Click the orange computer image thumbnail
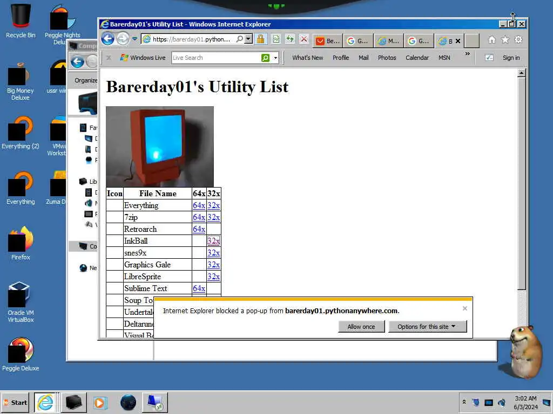 (x=160, y=147)
